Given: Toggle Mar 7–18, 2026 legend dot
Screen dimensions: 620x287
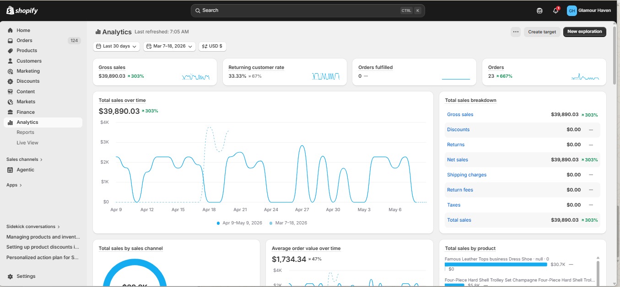Looking at the screenshot, I should point(271,223).
